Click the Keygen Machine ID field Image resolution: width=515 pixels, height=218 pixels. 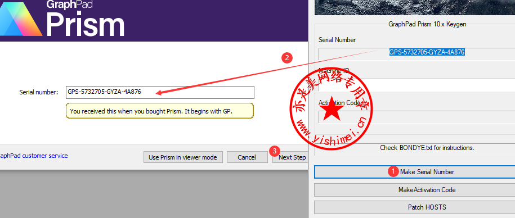tap(417, 85)
